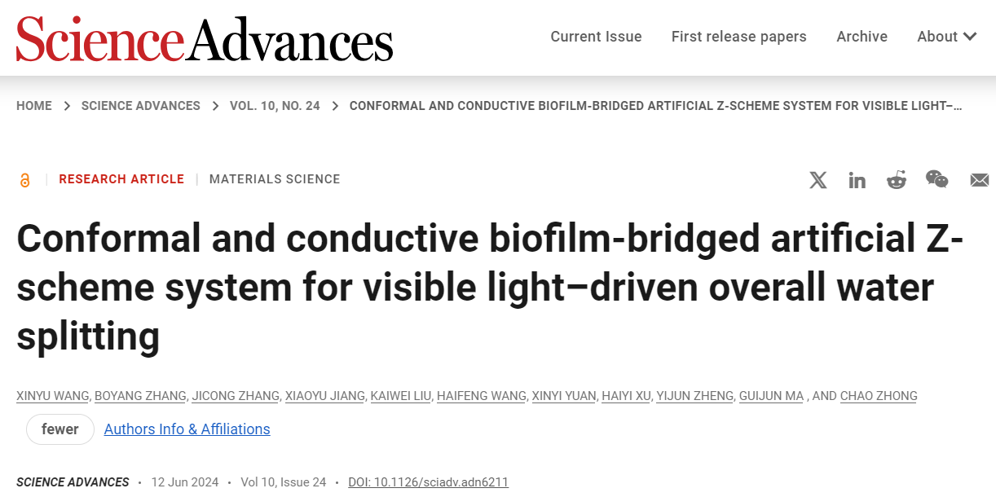Open the Current Issue menu item

coord(596,37)
